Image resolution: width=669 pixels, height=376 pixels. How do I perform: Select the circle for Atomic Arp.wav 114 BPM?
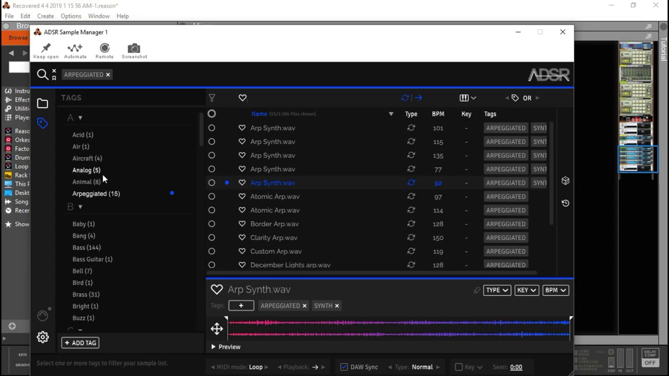tap(212, 210)
